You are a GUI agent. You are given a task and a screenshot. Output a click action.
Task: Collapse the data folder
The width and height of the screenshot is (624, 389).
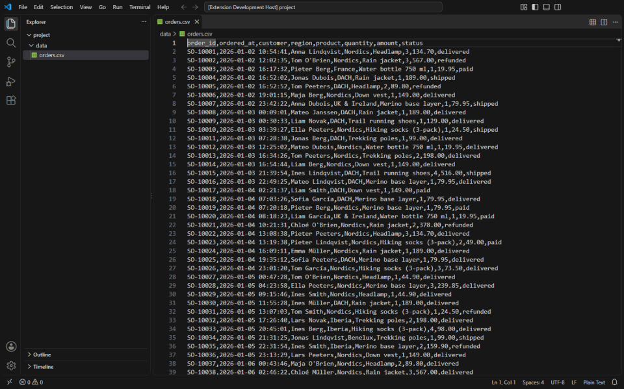click(31, 45)
